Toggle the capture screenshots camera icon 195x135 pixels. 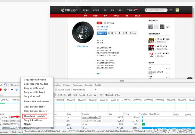(12, 89)
